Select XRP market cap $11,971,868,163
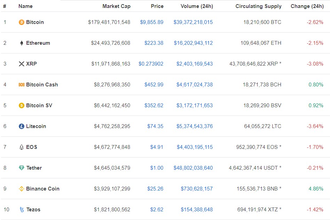The height and width of the screenshot is (220, 330). click(x=111, y=64)
